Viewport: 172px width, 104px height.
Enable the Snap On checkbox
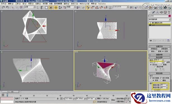(165, 62)
